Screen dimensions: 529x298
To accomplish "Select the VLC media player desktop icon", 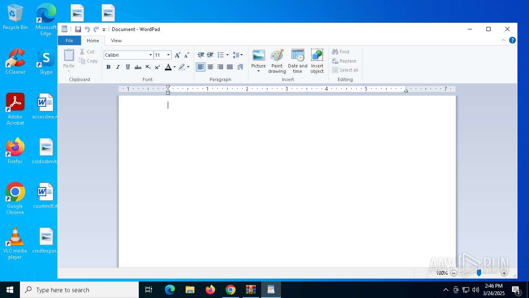I will pyautogui.click(x=15, y=243).
